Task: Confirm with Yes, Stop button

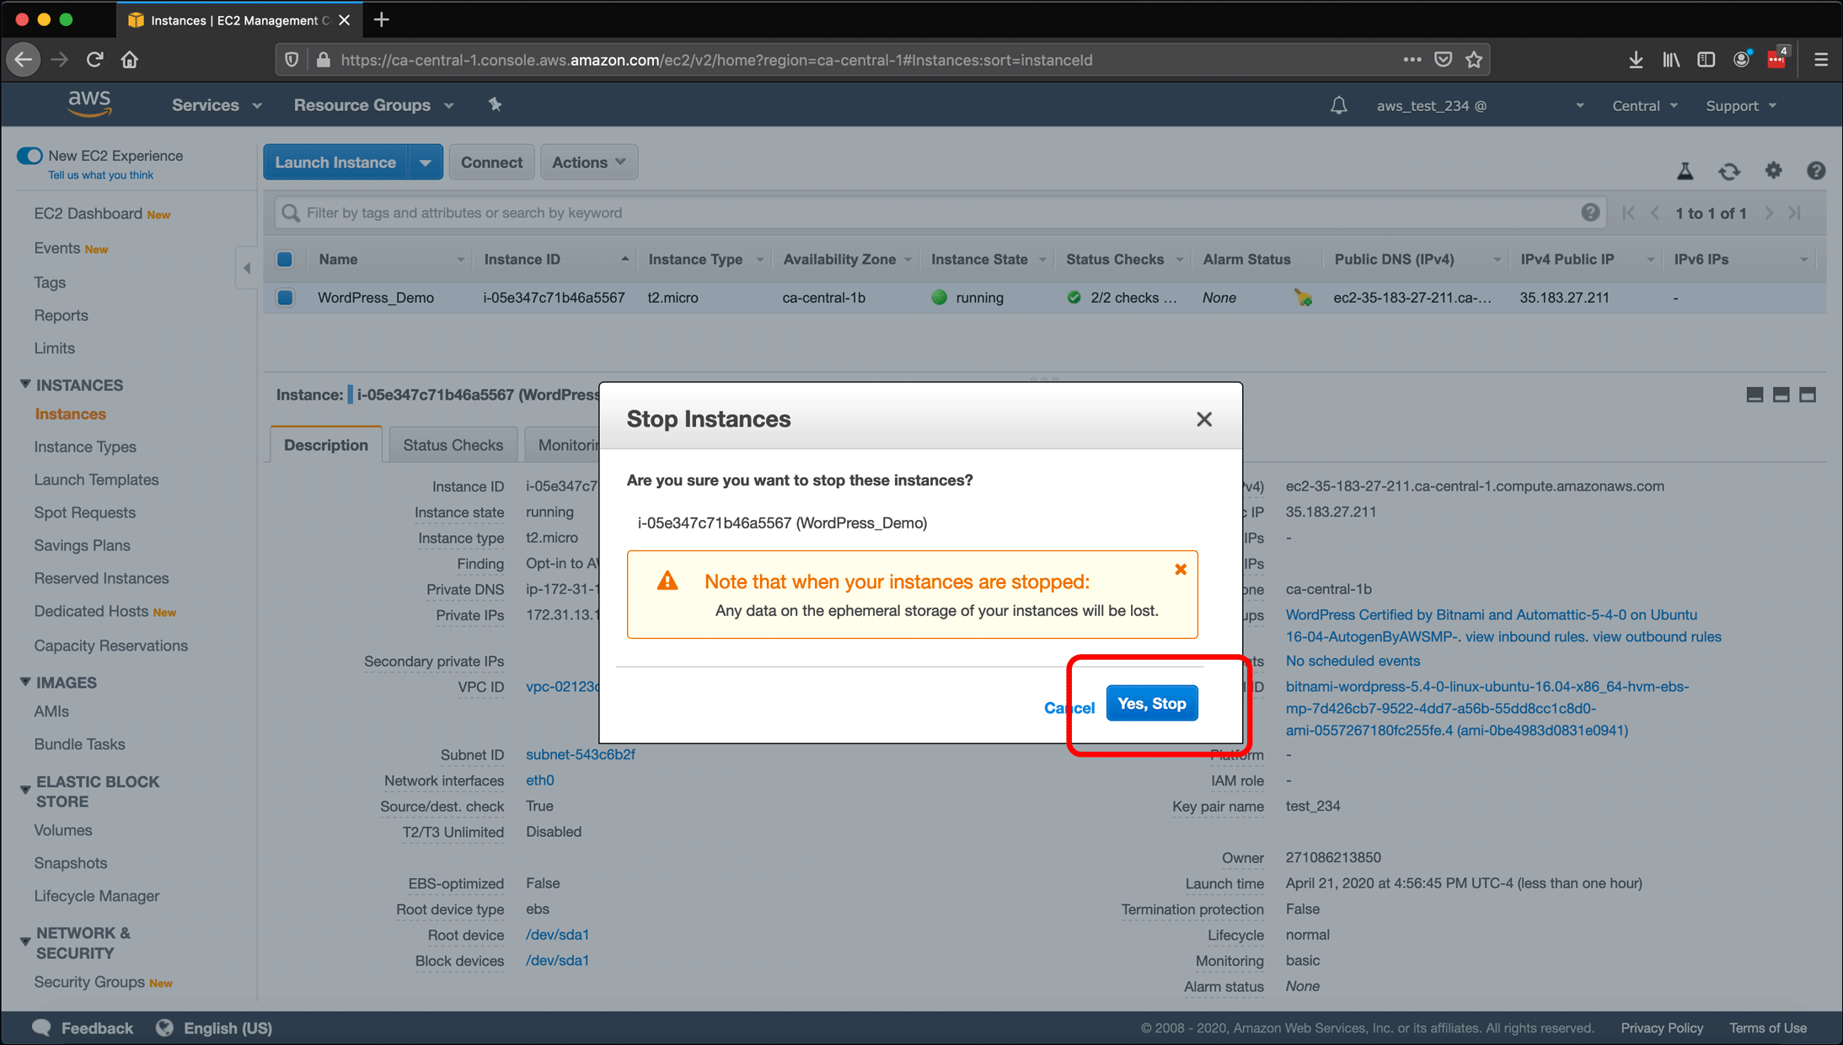Action: coord(1152,703)
